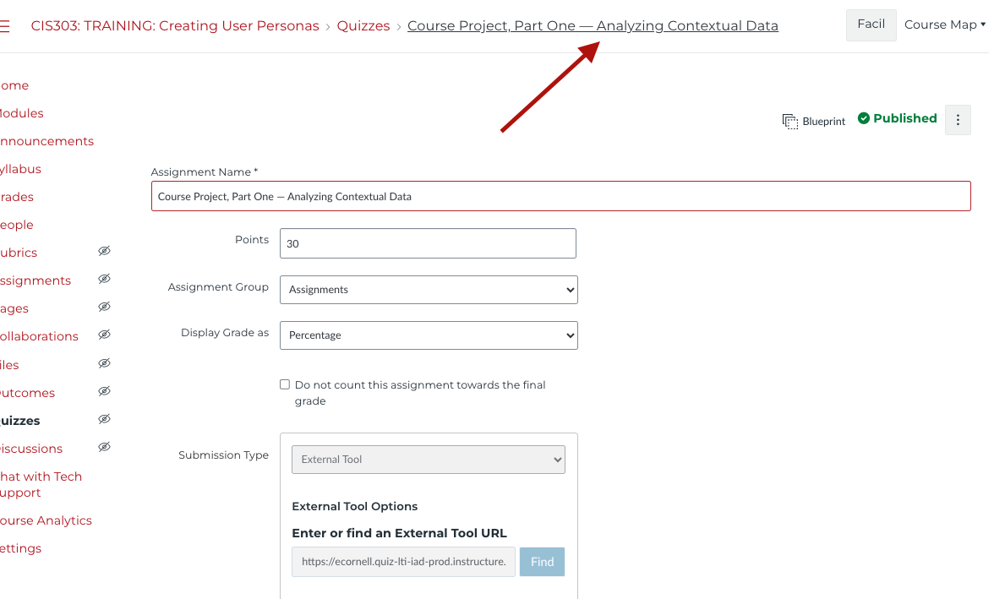Screen dimensions: 1005x599
Task: Click into the Points input field
Action: point(429,243)
